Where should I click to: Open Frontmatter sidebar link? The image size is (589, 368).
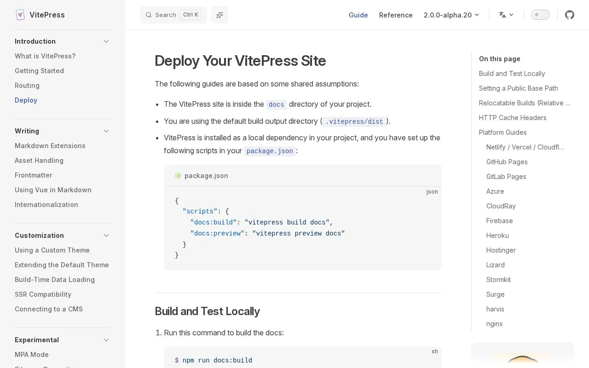click(33, 175)
